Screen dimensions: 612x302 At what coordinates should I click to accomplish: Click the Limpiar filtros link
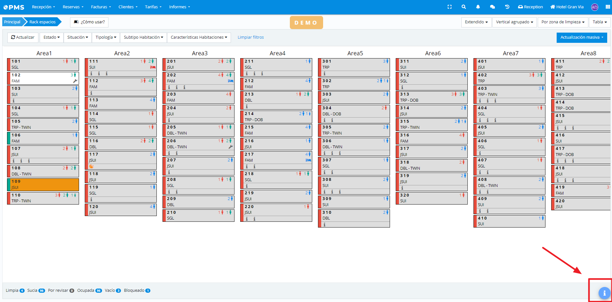point(250,37)
